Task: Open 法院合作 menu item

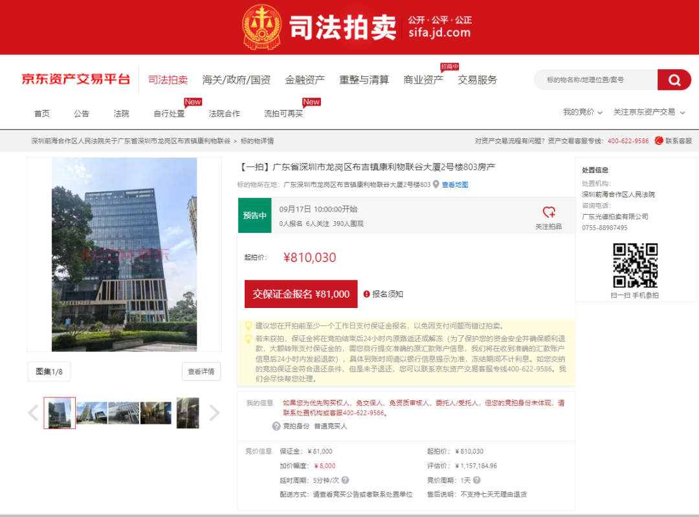Action: point(224,114)
